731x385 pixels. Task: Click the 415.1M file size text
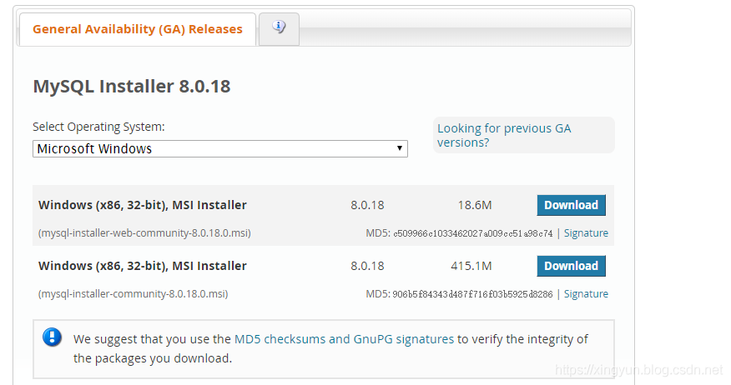point(471,266)
